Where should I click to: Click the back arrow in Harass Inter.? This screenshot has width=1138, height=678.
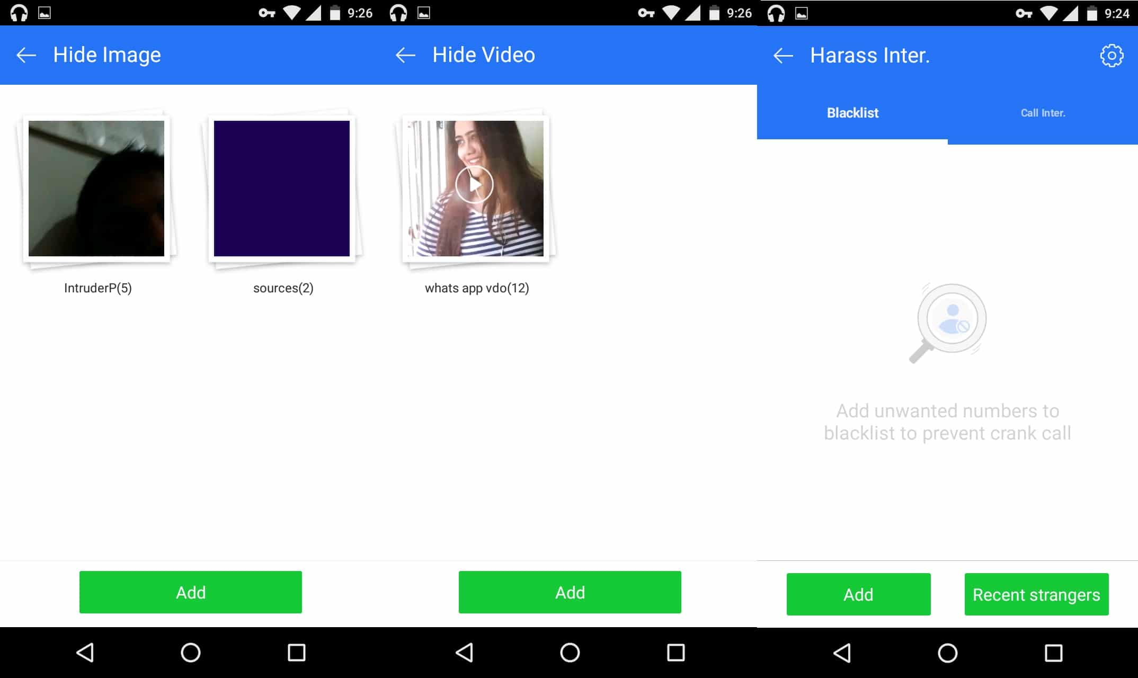[782, 54]
